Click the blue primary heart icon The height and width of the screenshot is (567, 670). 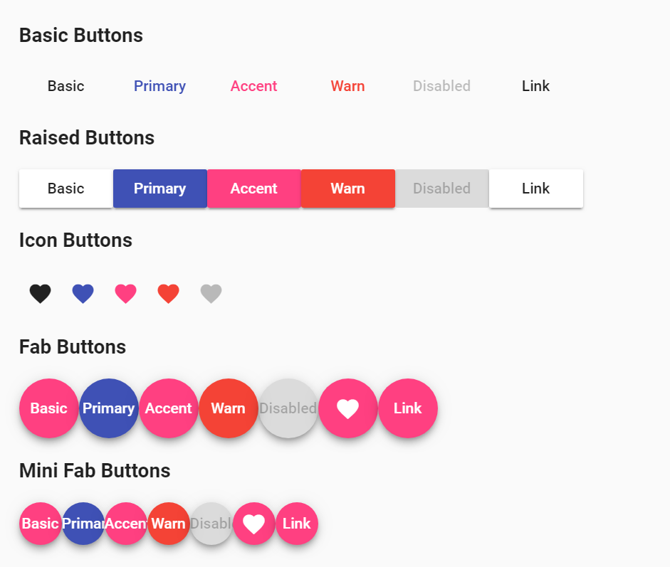(83, 293)
